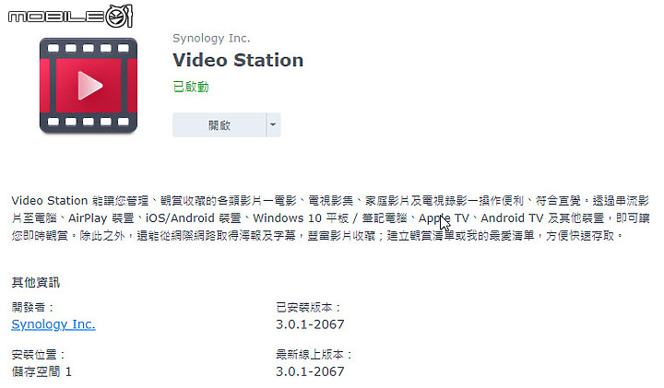Viewport: 664px width, 388px height.
Task: Select the installed version 3.0.1-2067 under 已安裝版本
Action: pos(310,324)
